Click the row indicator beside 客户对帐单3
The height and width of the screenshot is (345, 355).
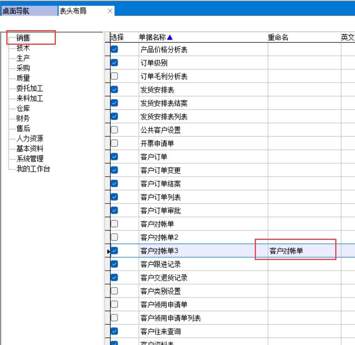click(x=108, y=251)
